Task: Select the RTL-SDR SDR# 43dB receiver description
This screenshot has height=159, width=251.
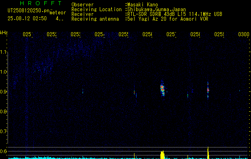Action: click(x=175, y=14)
